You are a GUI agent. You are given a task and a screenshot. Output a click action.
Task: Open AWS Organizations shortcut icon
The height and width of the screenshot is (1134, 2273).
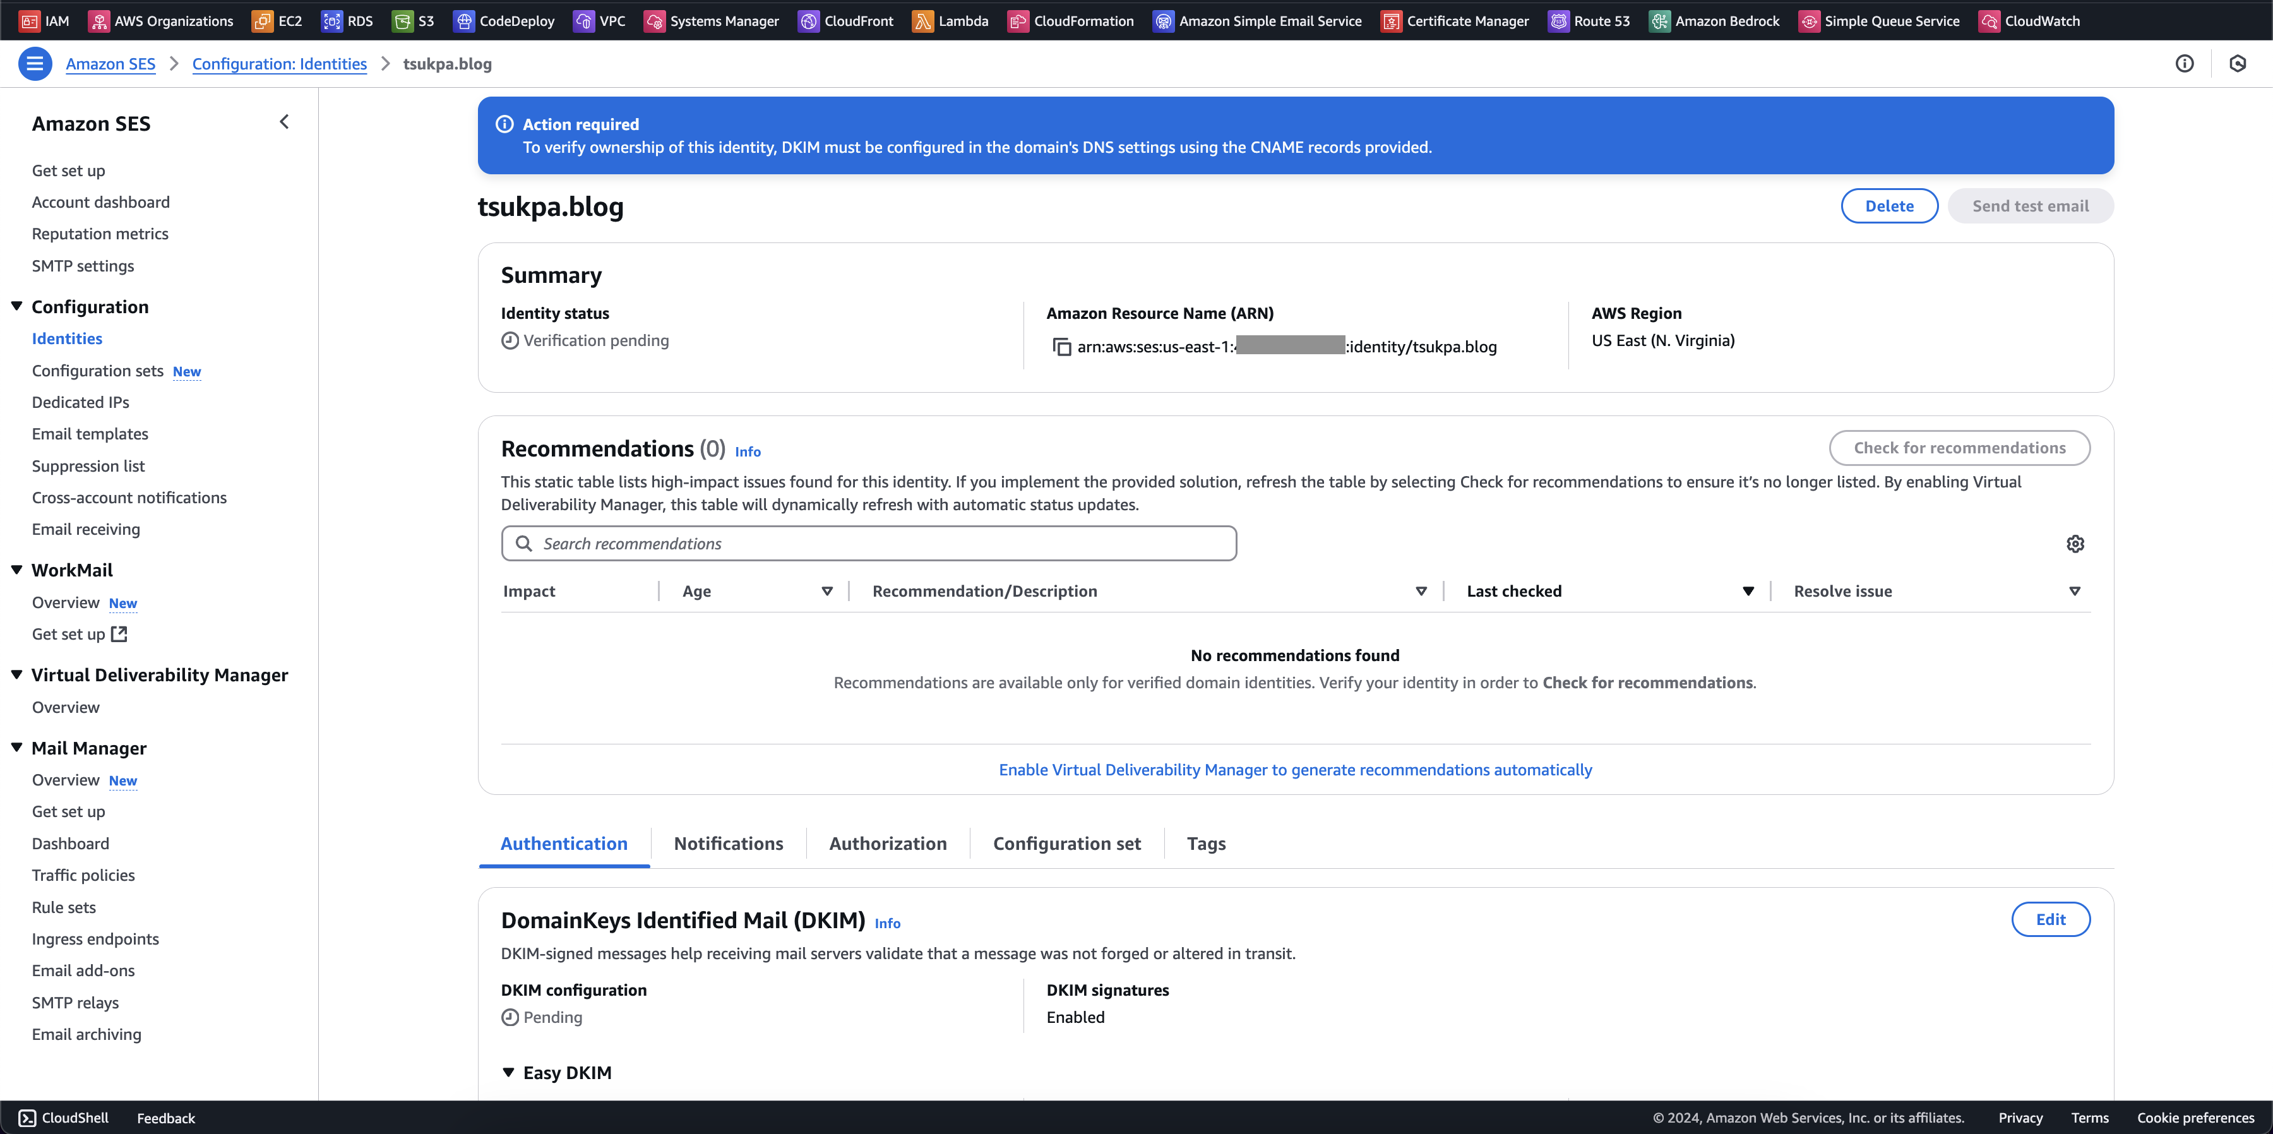click(x=99, y=21)
